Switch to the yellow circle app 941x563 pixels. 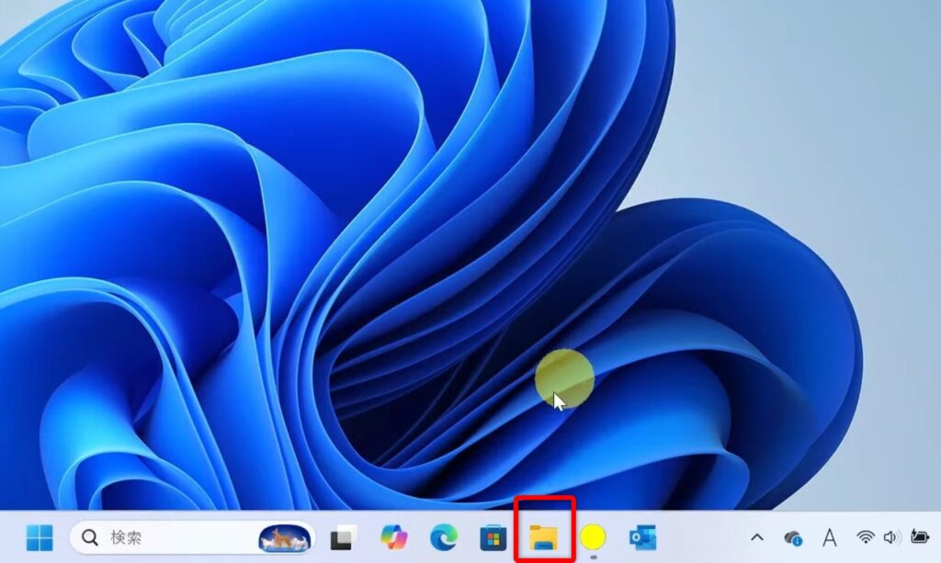594,535
